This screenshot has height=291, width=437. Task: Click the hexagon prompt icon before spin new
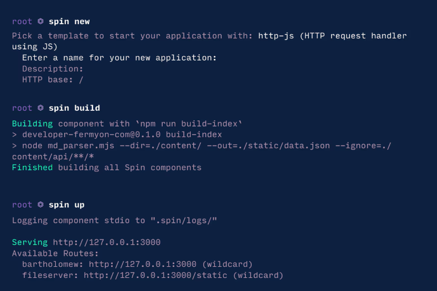[41, 22]
